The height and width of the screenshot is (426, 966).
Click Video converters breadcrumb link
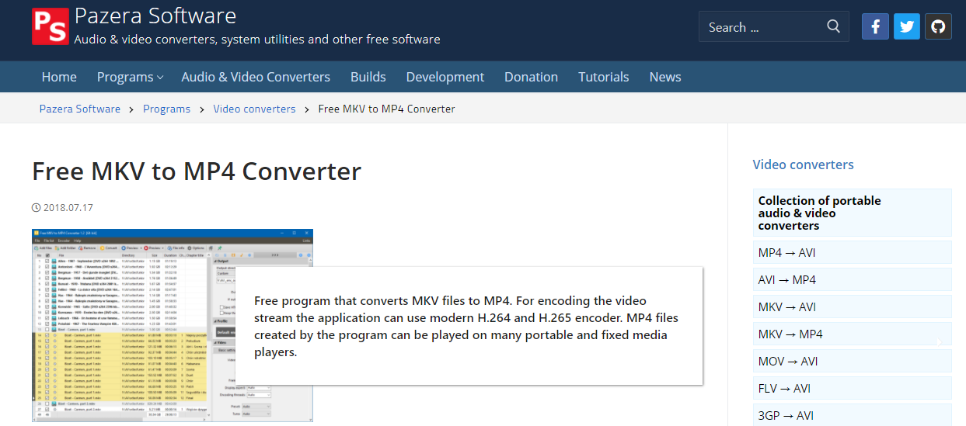click(x=255, y=109)
